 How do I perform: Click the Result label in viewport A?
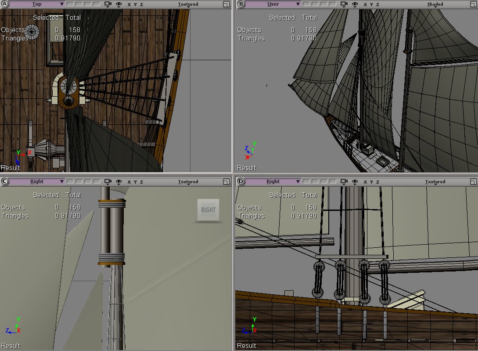click(11, 168)
